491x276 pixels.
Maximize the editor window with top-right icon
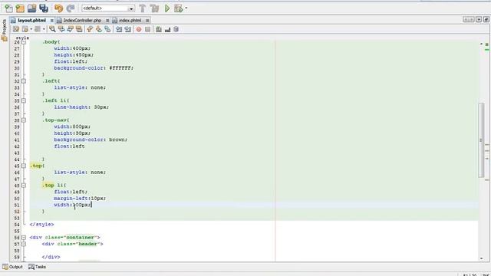coord(486,19)
